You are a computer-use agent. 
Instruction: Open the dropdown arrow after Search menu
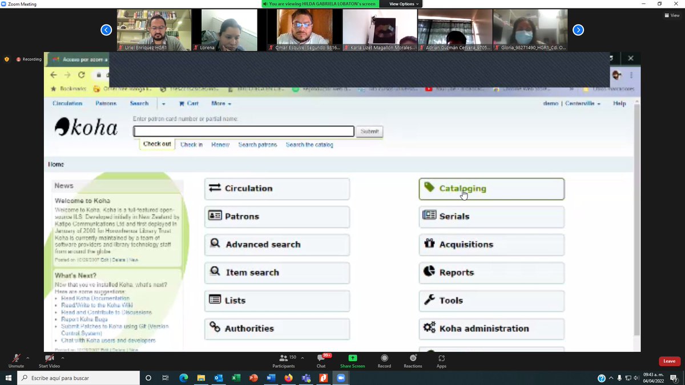pyautogui.click(x=163, y=104)
